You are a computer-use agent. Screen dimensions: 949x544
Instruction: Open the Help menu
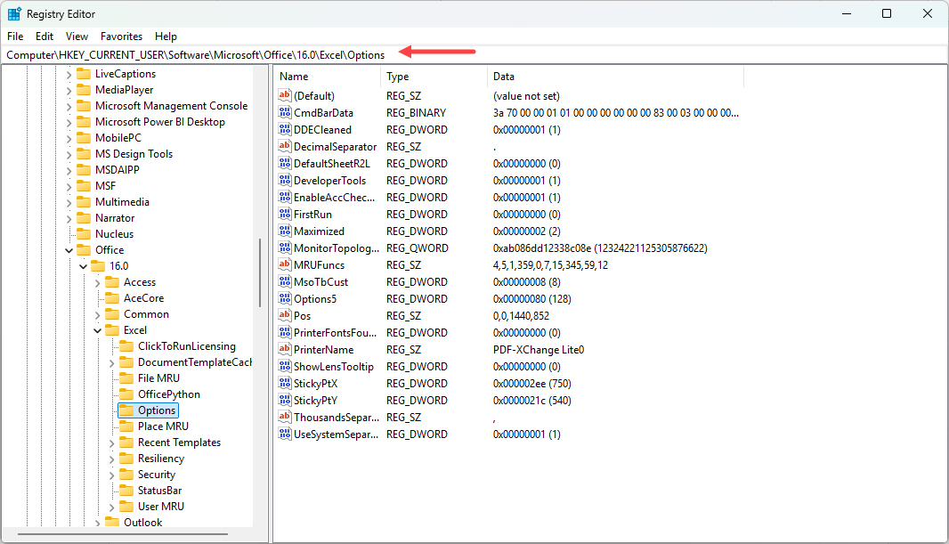tap(166, 37)
